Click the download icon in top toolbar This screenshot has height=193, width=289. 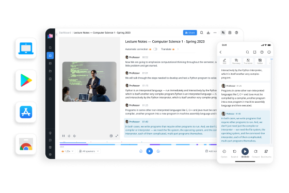[x=208, y=33]
